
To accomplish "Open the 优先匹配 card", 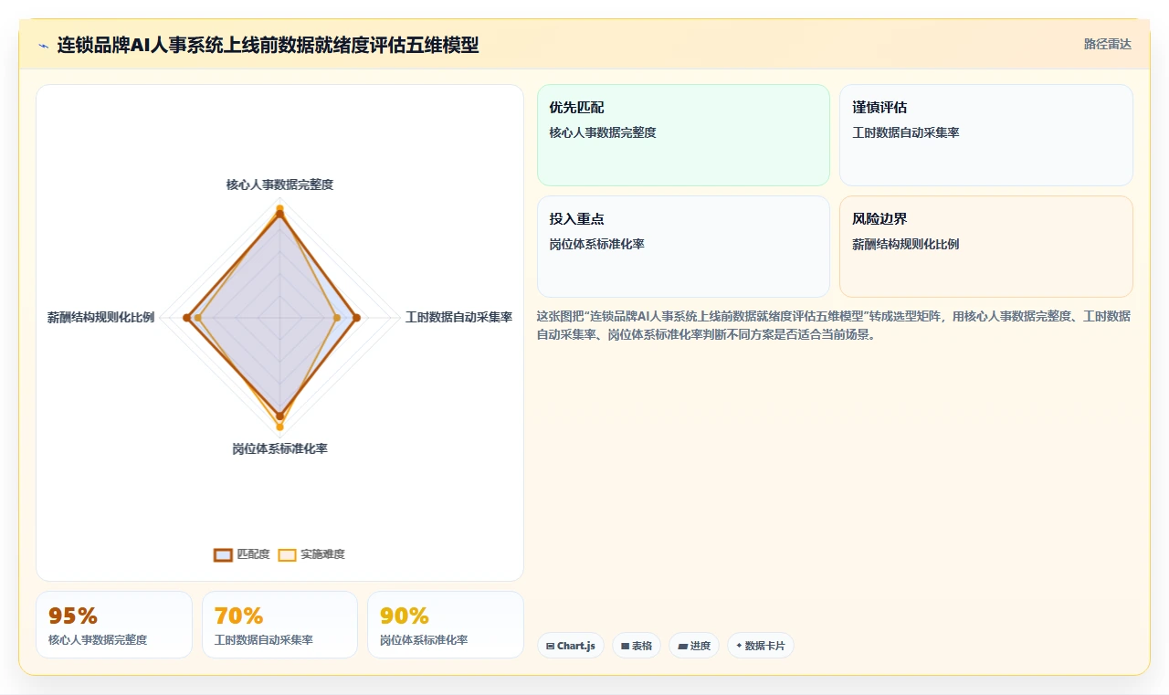I will (x=683, y=135).
